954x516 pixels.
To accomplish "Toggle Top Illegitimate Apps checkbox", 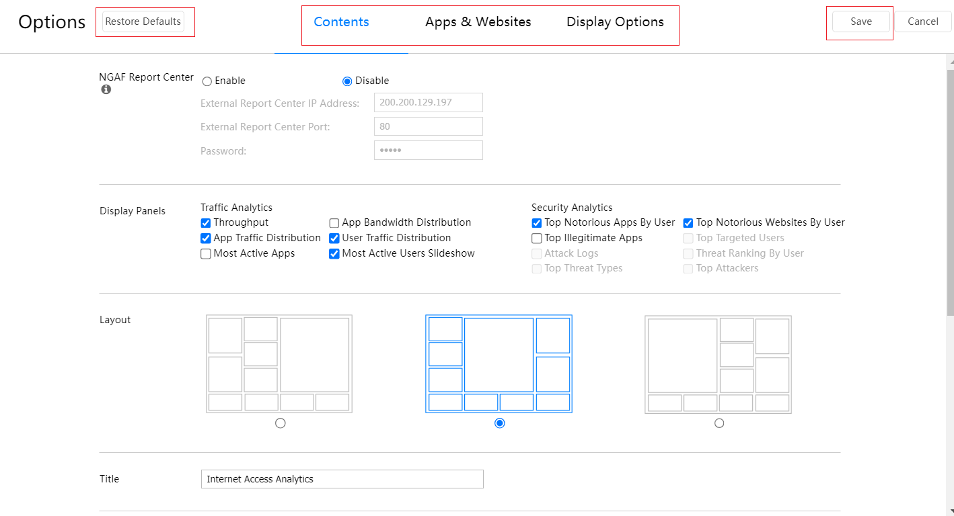I will point(537,239).
